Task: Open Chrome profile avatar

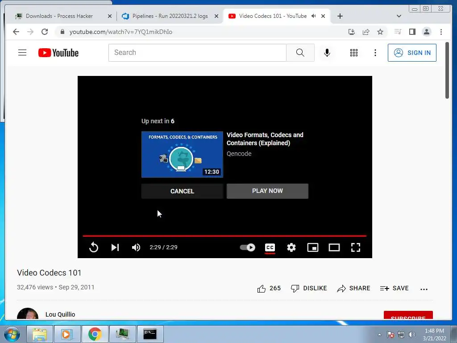Action: tap(426, 32)
